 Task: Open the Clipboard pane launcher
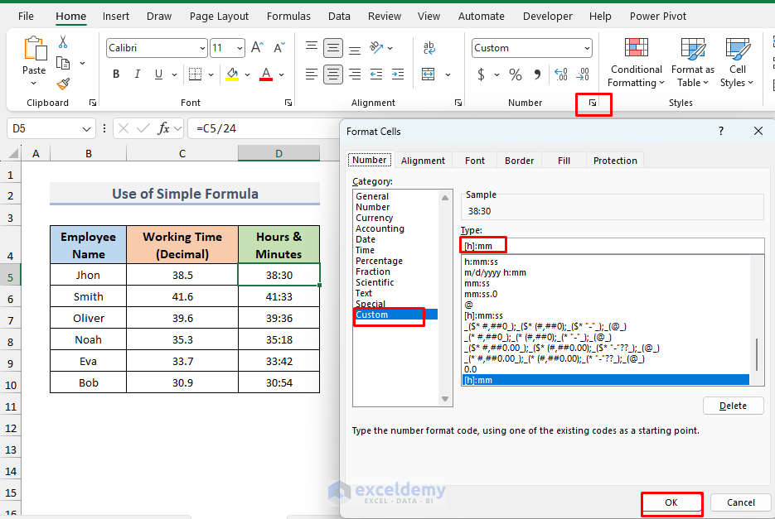tap(93, 103)
